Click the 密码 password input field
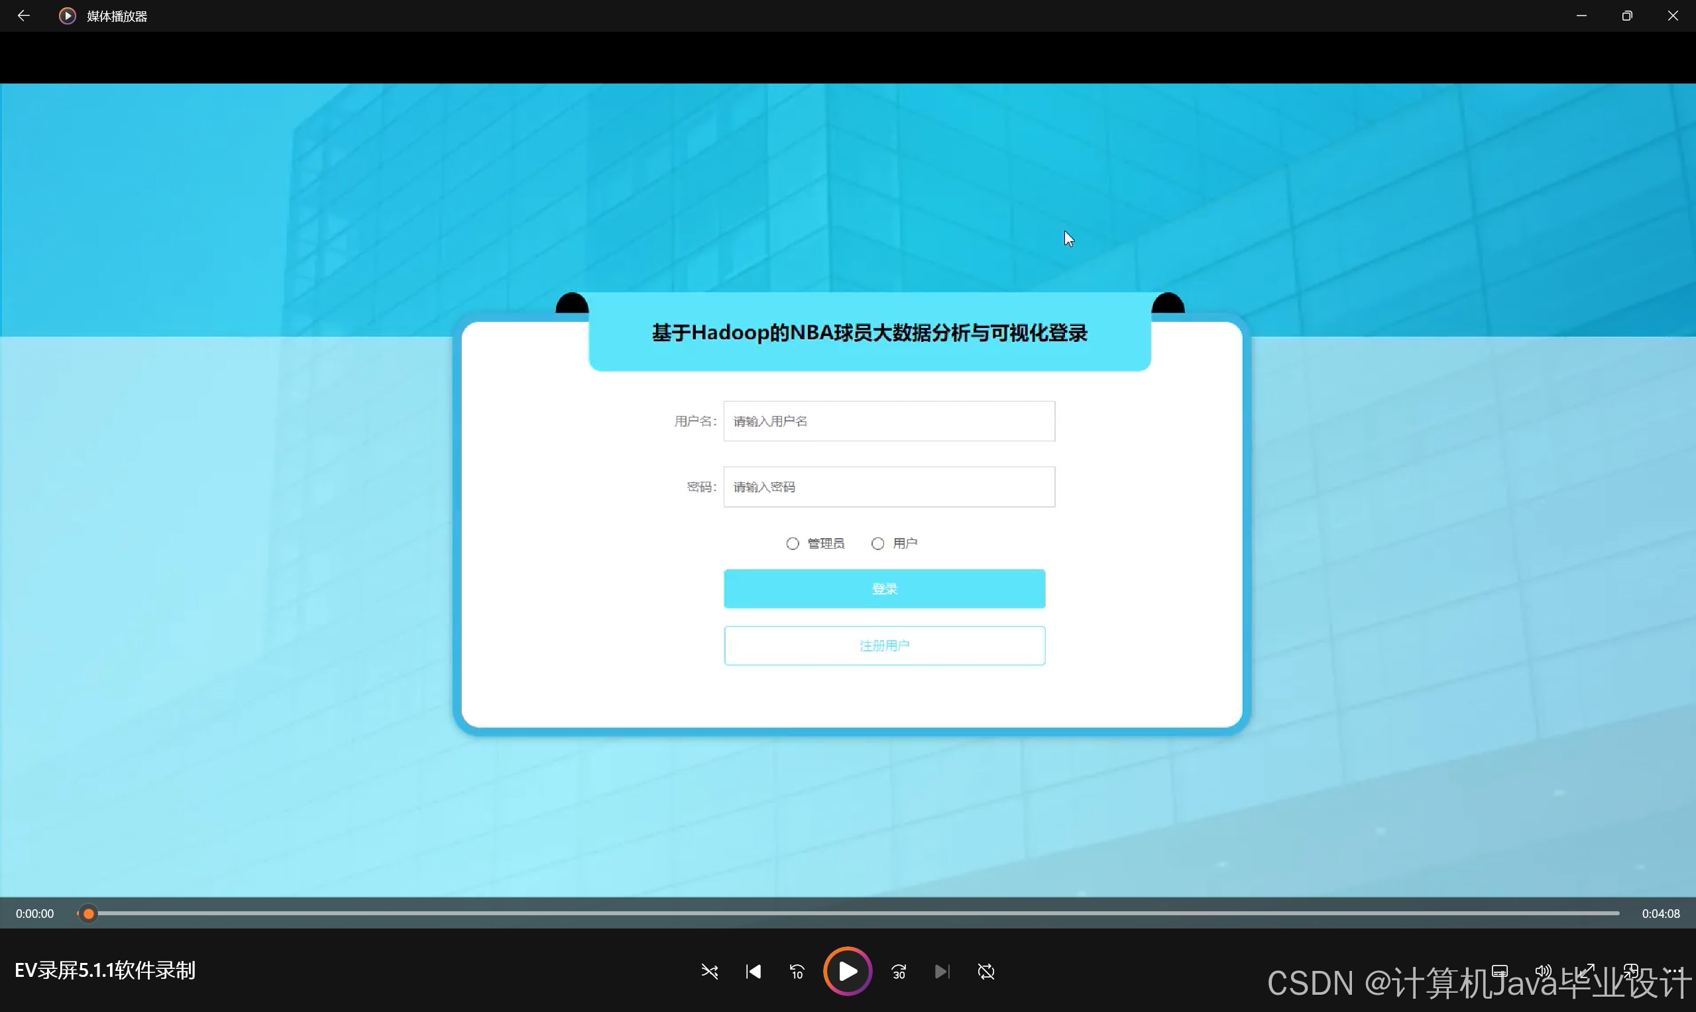The image size is (1696, 1012). (889, 487)
